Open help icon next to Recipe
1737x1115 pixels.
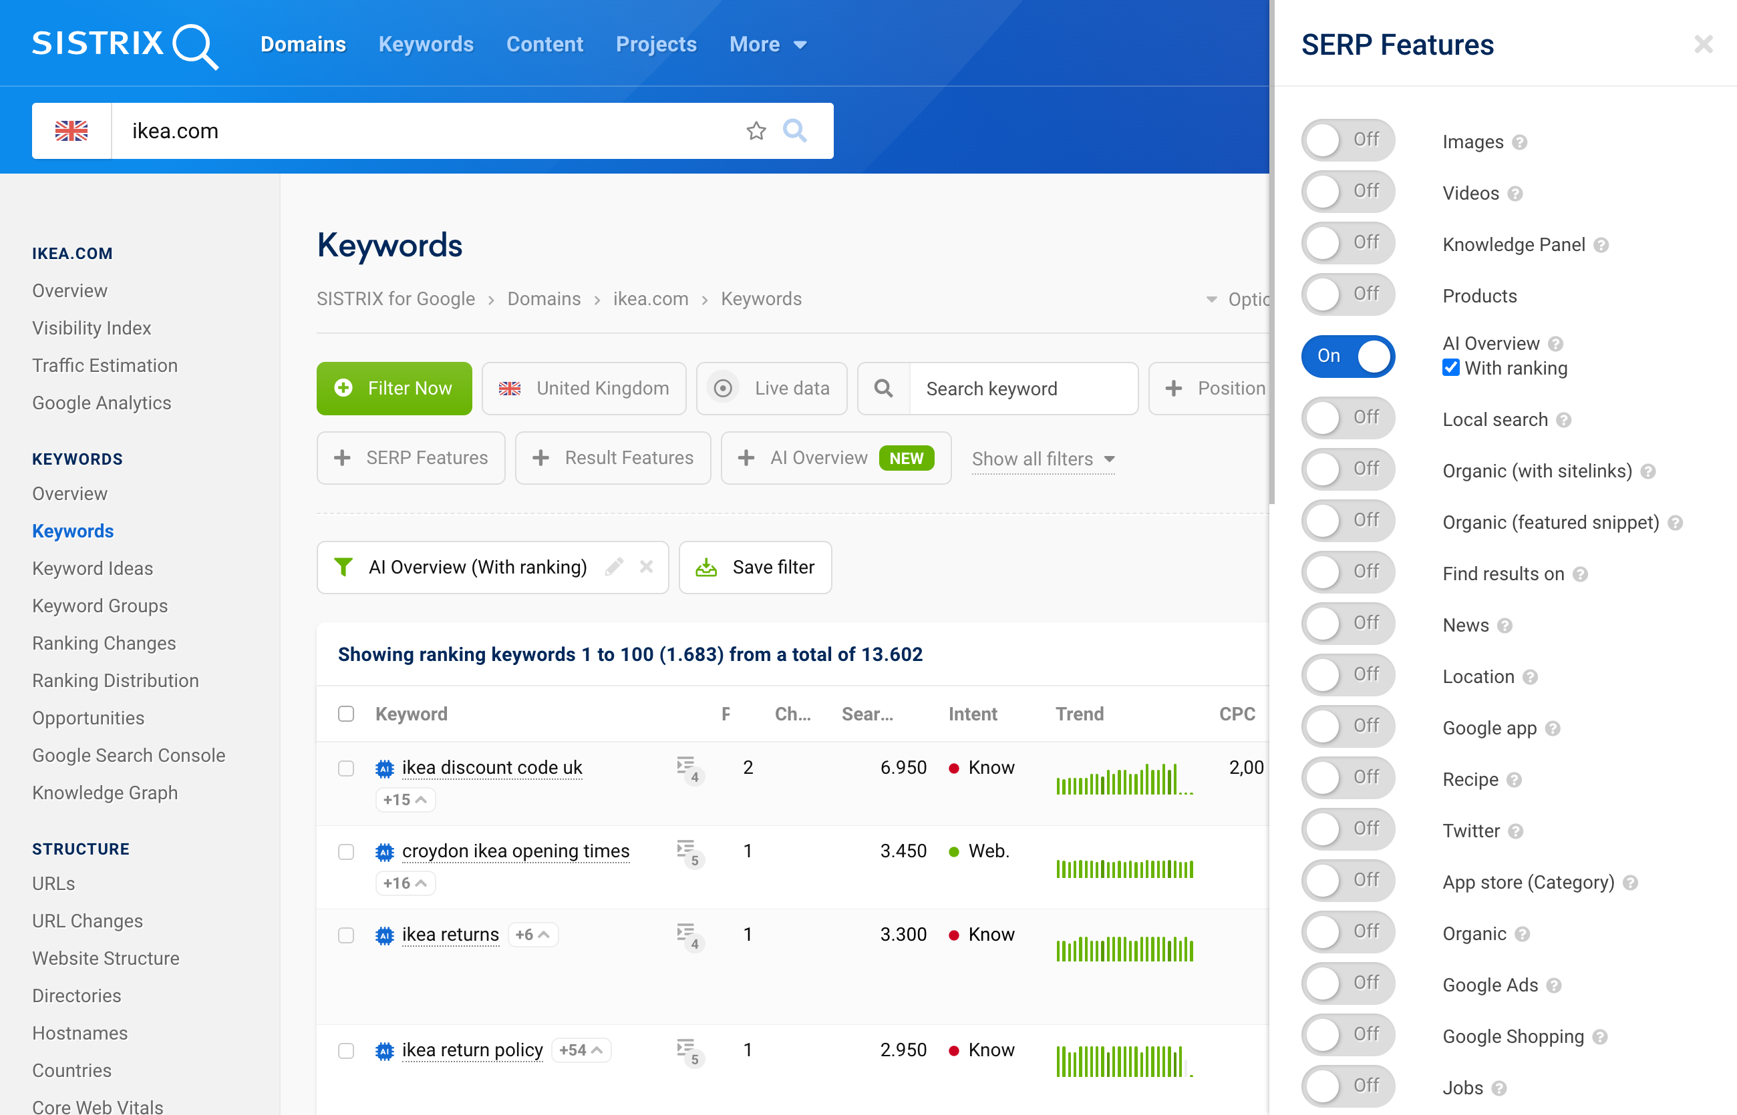pyautogui.click(x=1514, y=780)
